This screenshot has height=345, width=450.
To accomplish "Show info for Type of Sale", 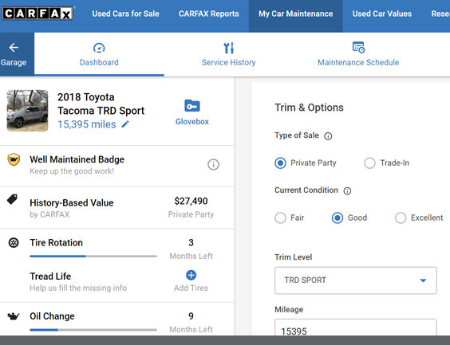I will 328,136.
